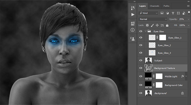Image resolution: width=191 pixels, height=105 pixels.
Task: Lock position move icon
Action: tap(157, 25)
